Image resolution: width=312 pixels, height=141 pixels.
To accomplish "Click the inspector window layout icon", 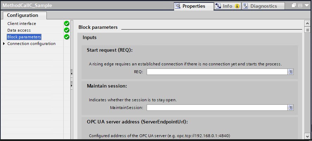I will click(x=300, y=6).
